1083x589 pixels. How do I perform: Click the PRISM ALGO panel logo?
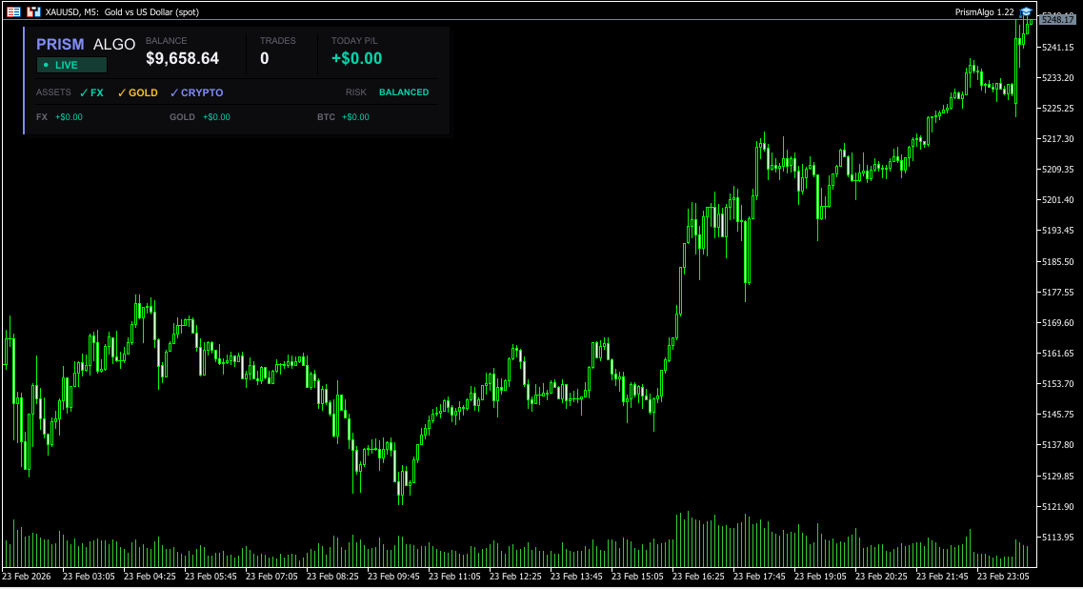coord(86,44)
